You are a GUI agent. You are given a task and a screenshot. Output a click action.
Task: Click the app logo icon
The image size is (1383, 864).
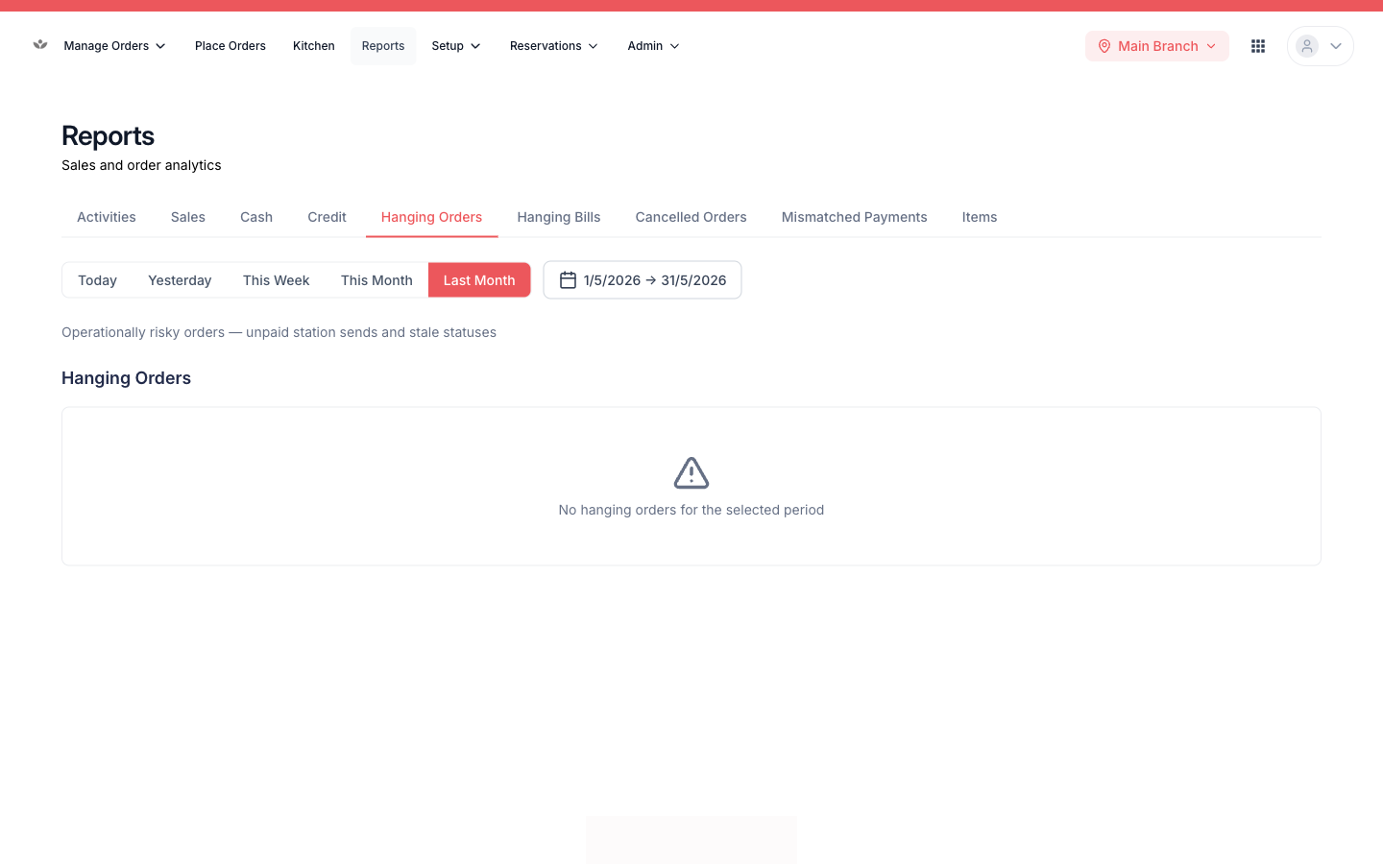click(40, 44)
